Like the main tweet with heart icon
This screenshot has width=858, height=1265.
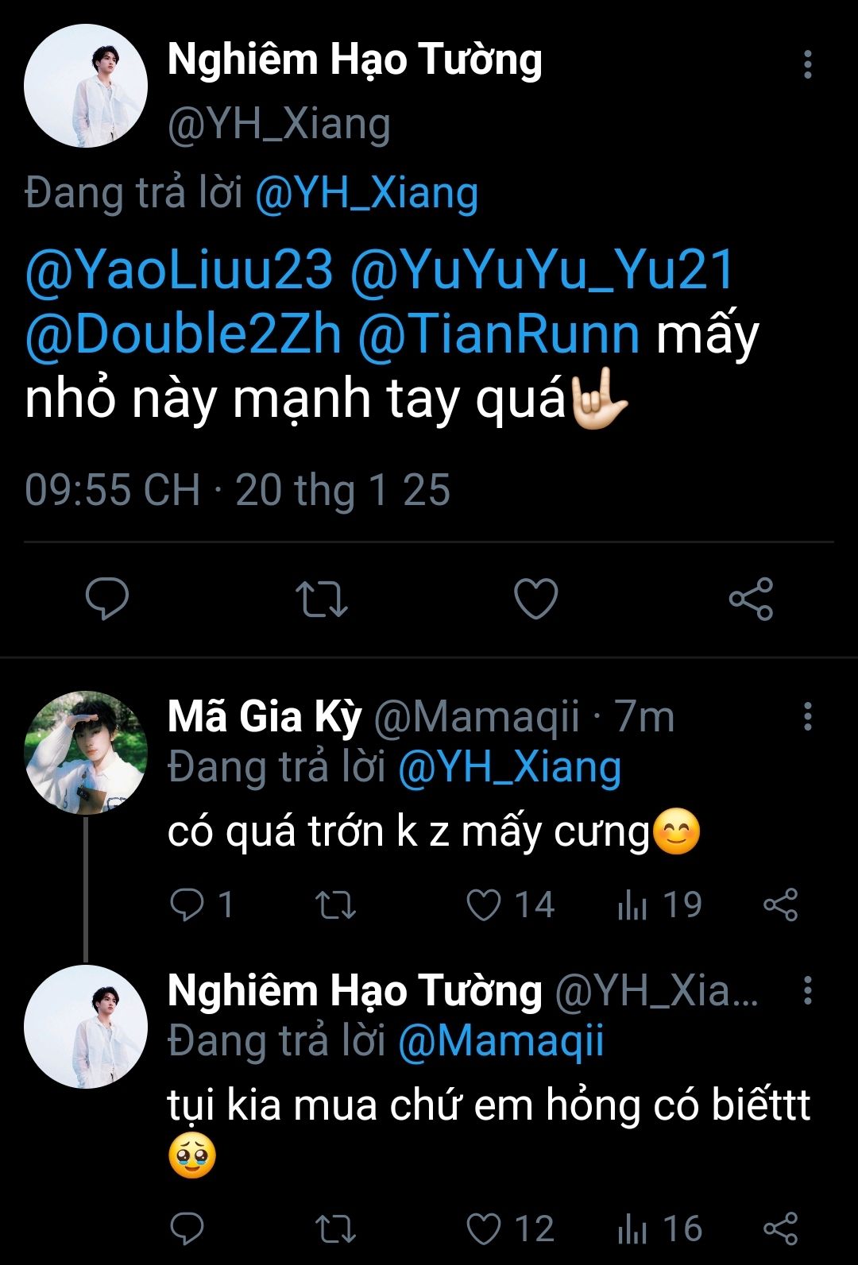[x=536, y=599]
